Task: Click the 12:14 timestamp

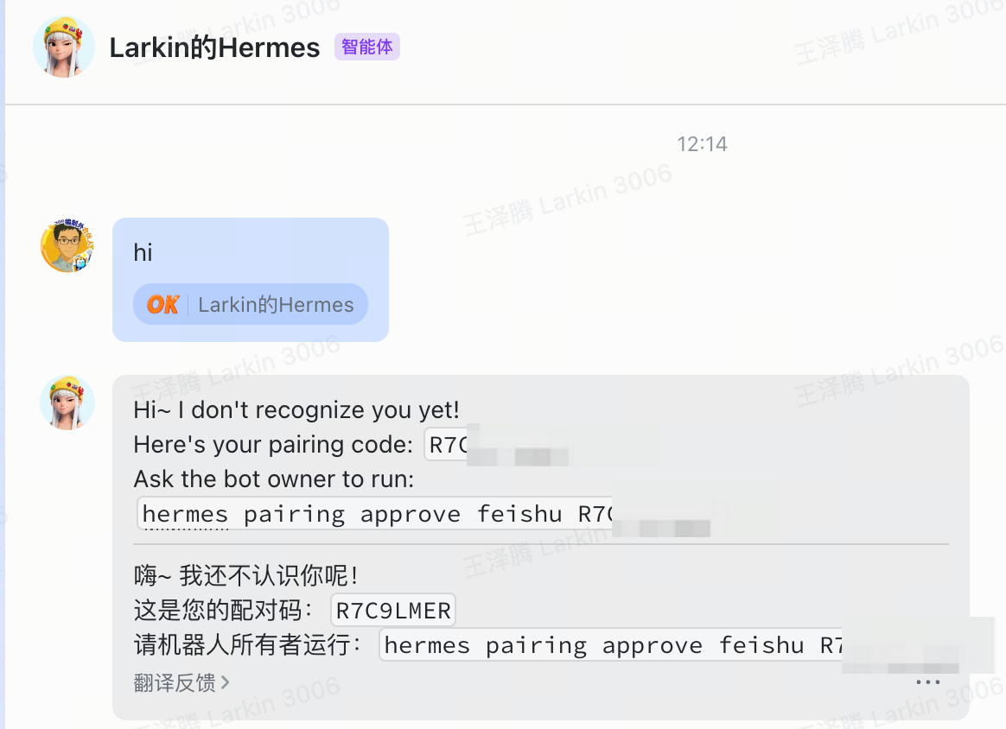Action: 702,143
